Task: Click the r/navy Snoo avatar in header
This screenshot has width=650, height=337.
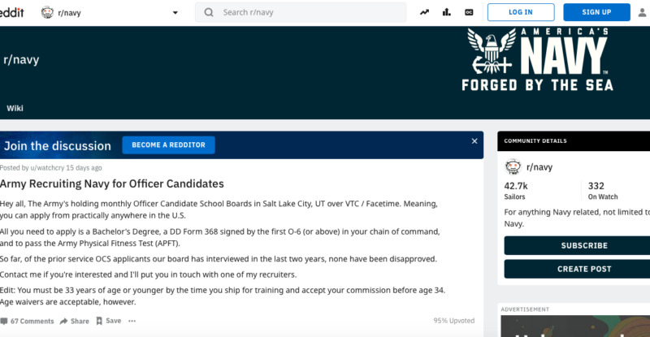Action: [x=47, y=12]
